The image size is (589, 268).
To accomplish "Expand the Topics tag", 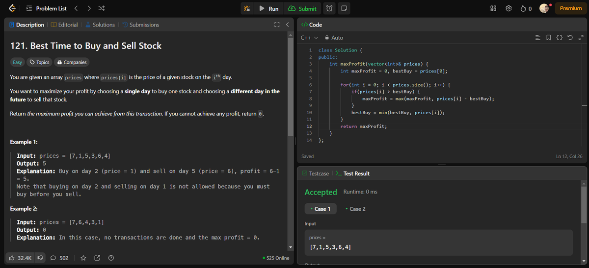I will (x=39, y=62).
